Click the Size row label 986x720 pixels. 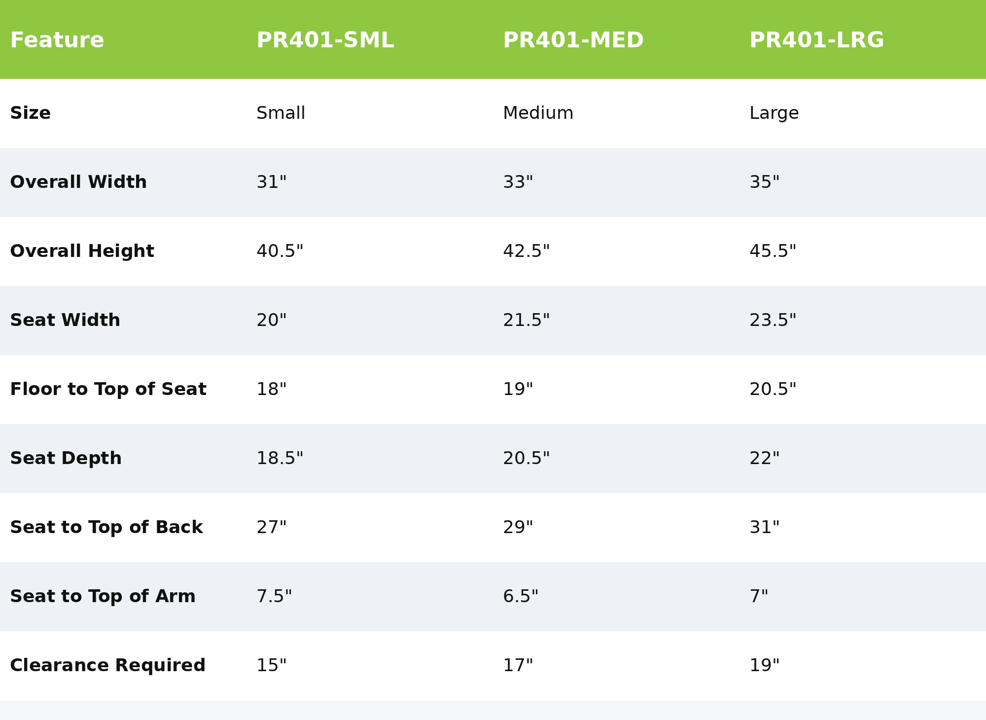click(31, 113)
